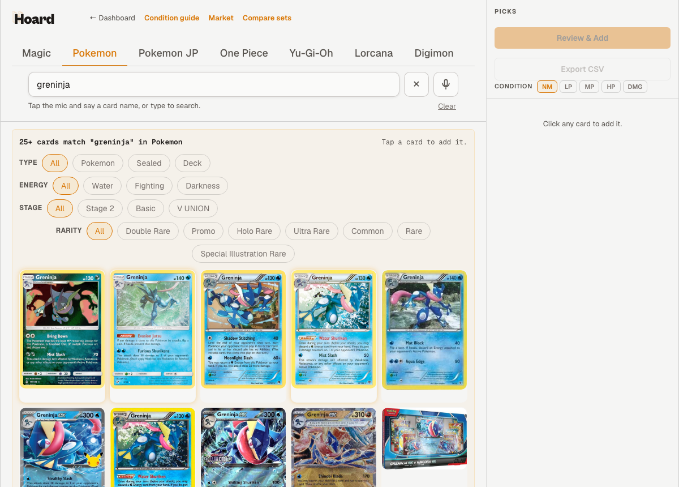Add Greninja card with Stealthy Slash attack
The width and height of the screenshot is (679, 487).
(x=62, y=447)
